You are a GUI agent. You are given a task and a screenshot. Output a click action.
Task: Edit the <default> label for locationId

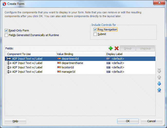tap(118, 67)
